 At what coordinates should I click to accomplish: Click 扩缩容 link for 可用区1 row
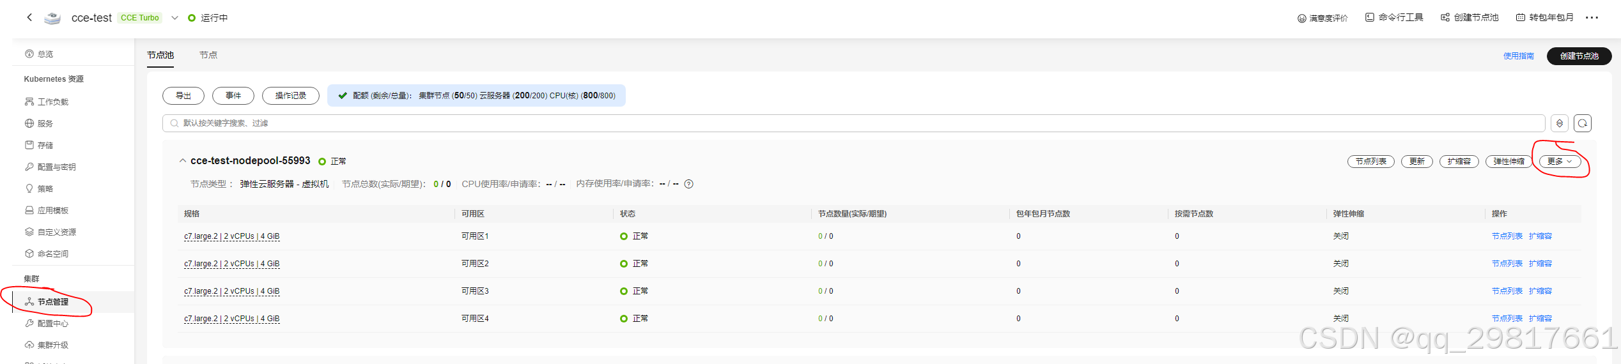coord(1540,236)
